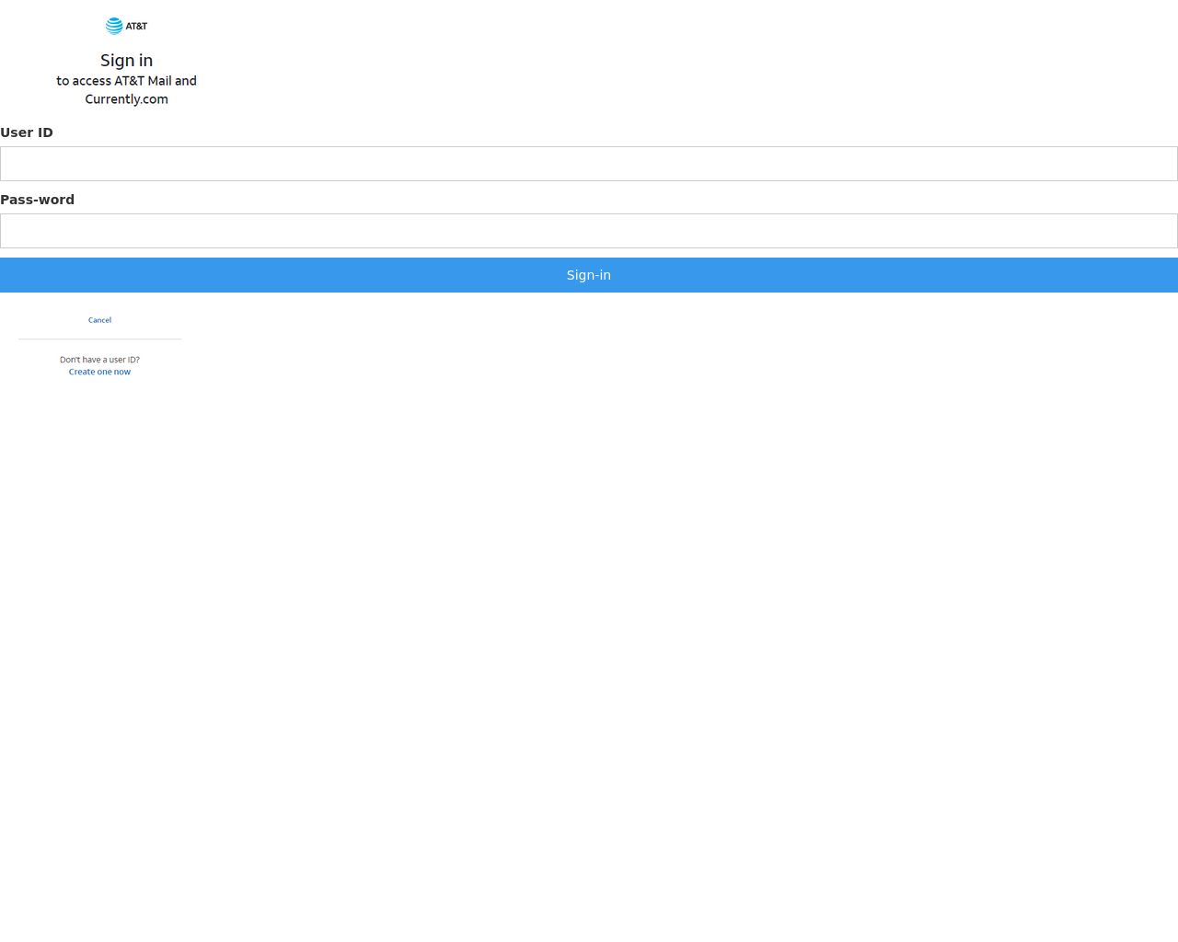1178x942 pixels.
Task: Click the Cancel link
Action: coord(99,320)
